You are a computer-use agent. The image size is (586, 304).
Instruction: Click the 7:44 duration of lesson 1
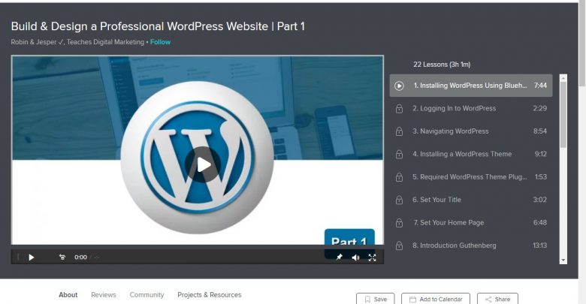[x=540, y=86]
